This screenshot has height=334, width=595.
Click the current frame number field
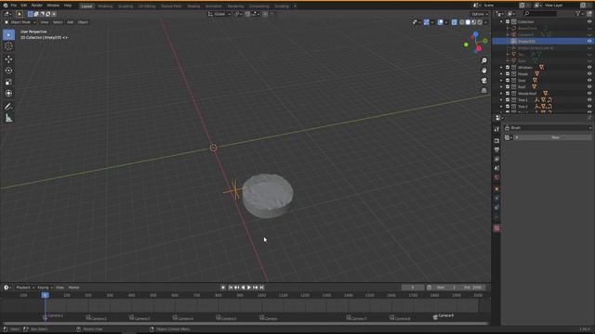(x=413, y=288)
